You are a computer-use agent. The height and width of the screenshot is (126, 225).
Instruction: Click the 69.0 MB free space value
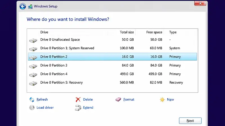click(x=156, y=48)
